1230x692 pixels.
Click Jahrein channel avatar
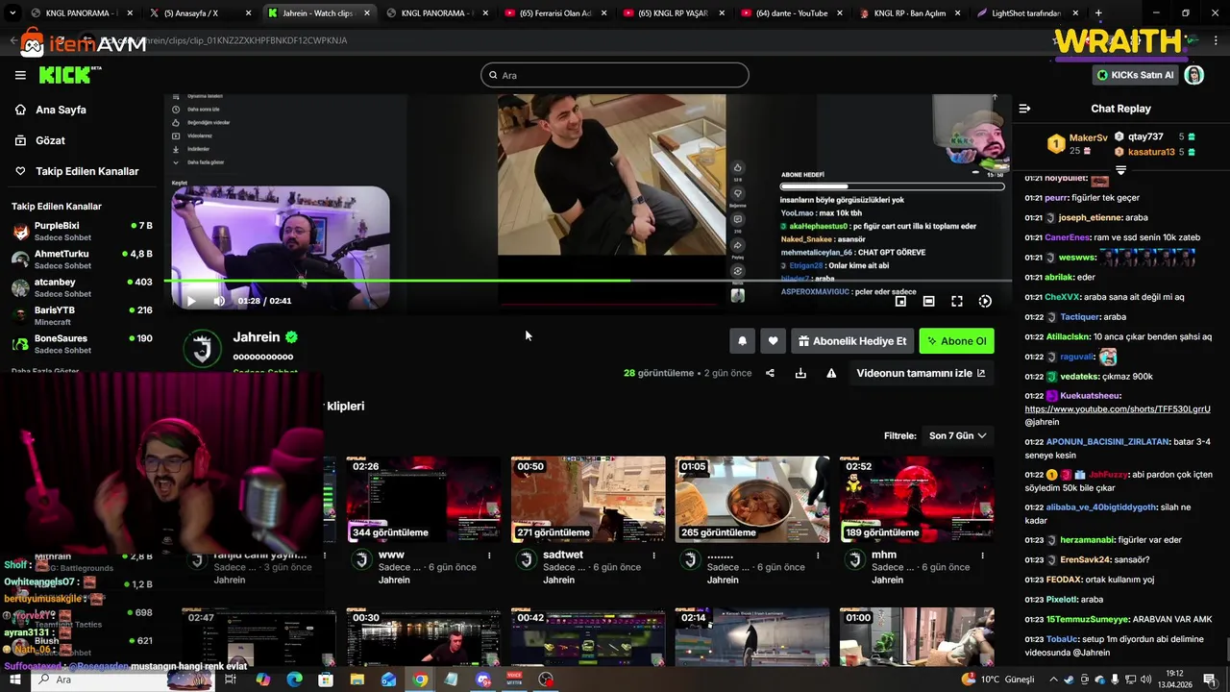coord(202,348)
